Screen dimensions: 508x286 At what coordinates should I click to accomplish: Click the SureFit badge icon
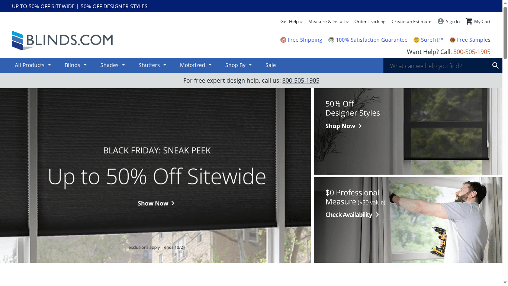[x=417, y=40]
